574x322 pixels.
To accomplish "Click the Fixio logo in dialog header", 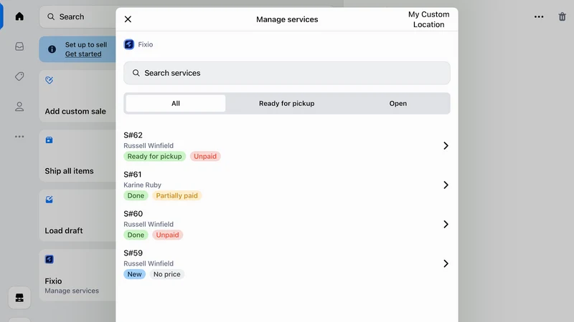I will coord(129,44).
